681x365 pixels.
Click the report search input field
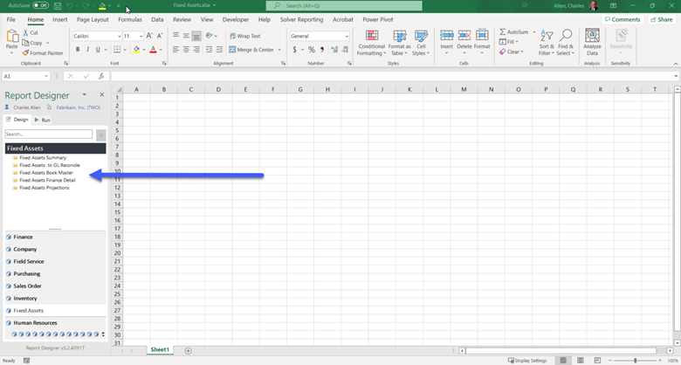pyautogui.click(x=48, y=134)
